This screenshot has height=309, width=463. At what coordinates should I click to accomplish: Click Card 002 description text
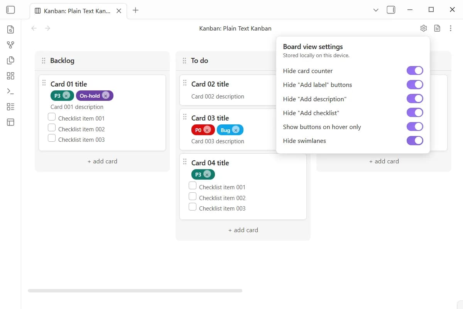[218, 97]
